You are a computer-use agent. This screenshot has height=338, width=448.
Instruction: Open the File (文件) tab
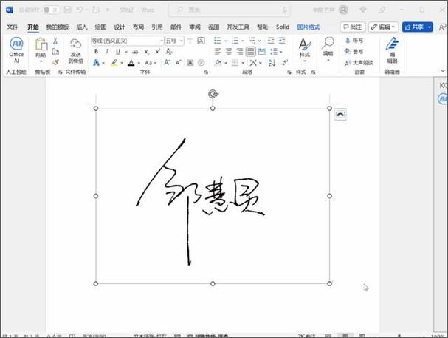coord(13,27)
